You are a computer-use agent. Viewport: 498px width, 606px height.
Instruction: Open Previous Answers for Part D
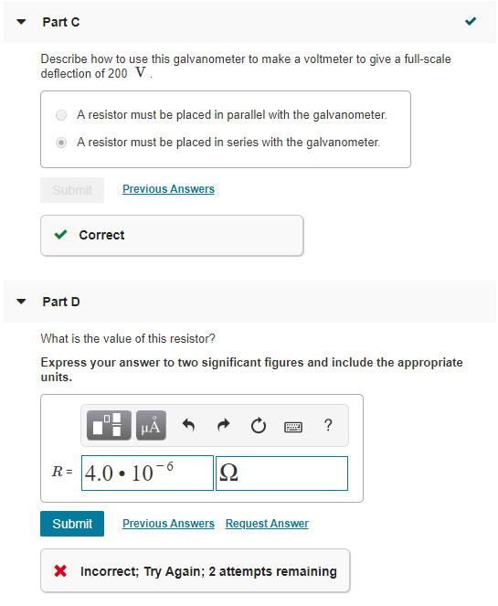click(x=168, y=524)
